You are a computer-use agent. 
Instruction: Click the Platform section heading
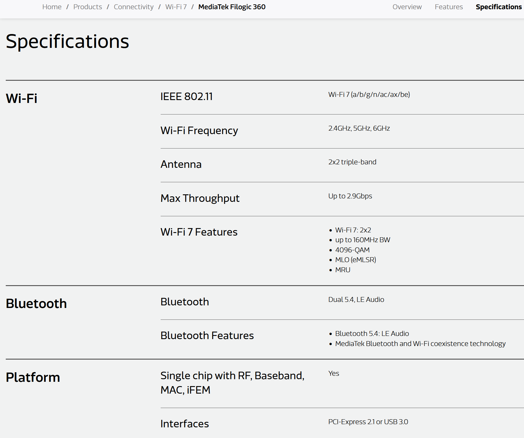(33, 377)
